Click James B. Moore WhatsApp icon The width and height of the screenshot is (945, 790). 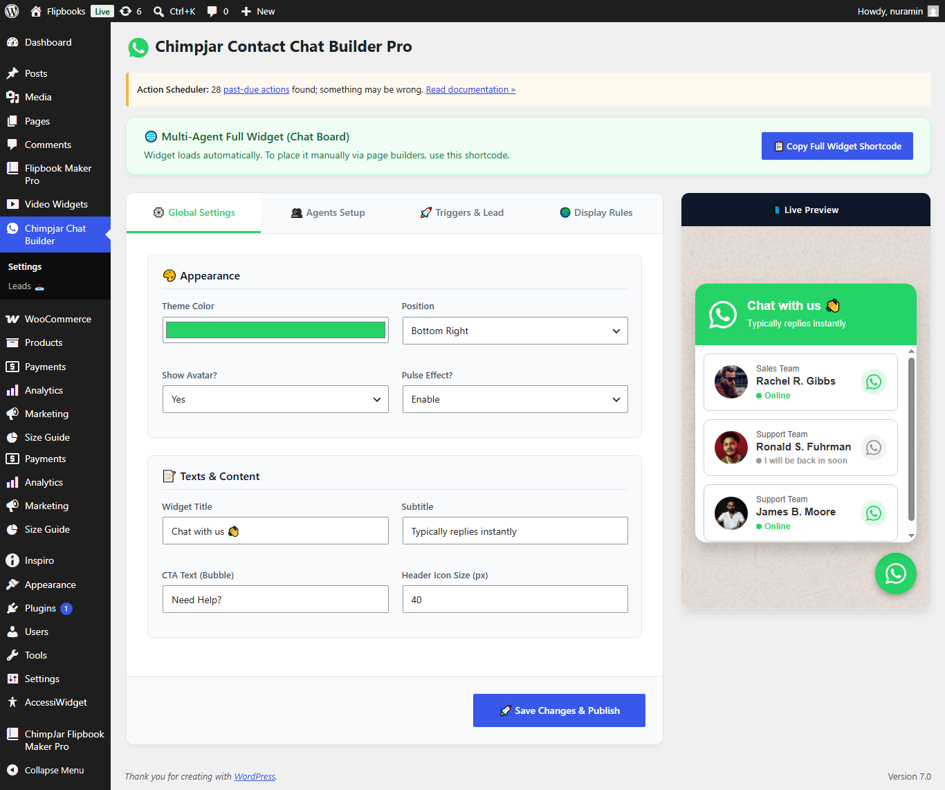(874, 513)
